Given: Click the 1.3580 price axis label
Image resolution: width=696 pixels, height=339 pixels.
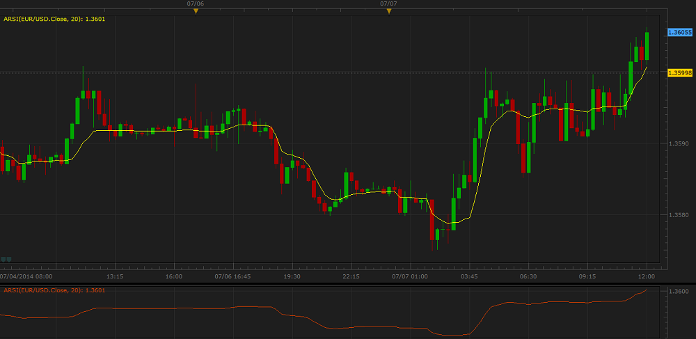Looking at the screenshot, I should coord(679,215).
